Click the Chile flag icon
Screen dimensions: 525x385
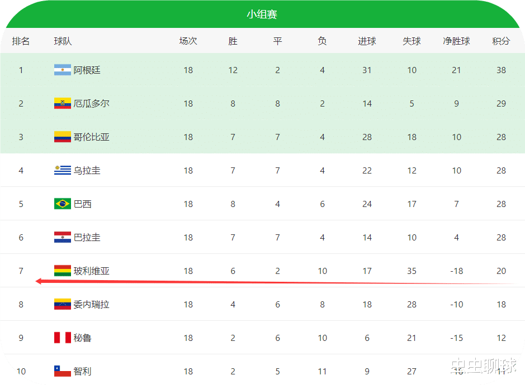[62, 371]
